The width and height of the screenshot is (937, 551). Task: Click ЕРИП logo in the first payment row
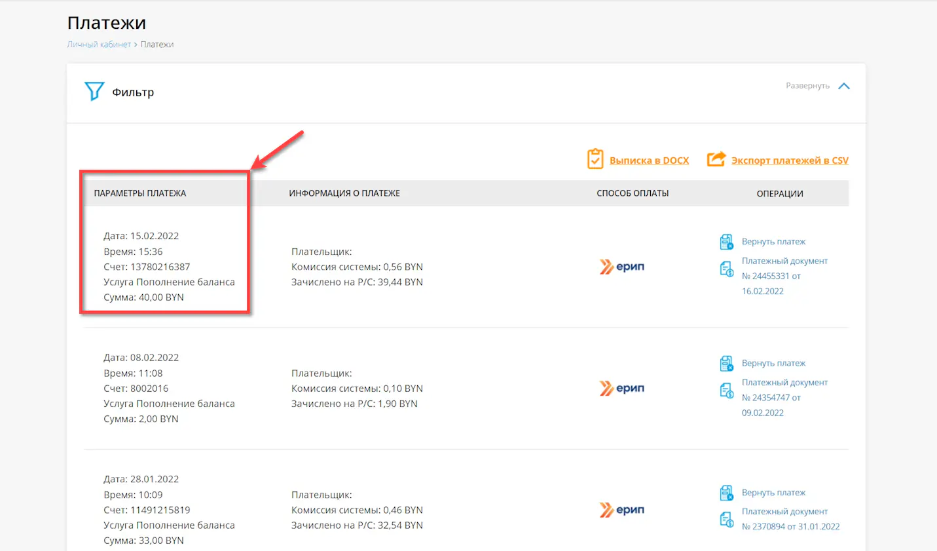622,267
